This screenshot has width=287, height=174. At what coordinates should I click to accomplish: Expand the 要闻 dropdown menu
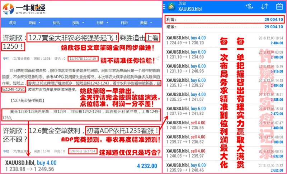click(x=33, y=23)
